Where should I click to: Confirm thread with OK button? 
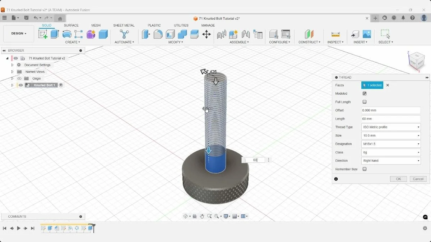pyautogui.click(x=398, y=179)
